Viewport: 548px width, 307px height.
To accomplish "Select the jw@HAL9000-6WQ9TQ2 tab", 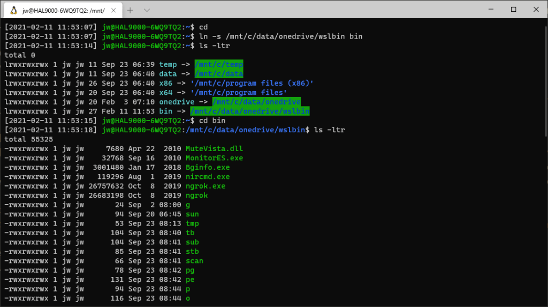I will click(x=59, y=10).
